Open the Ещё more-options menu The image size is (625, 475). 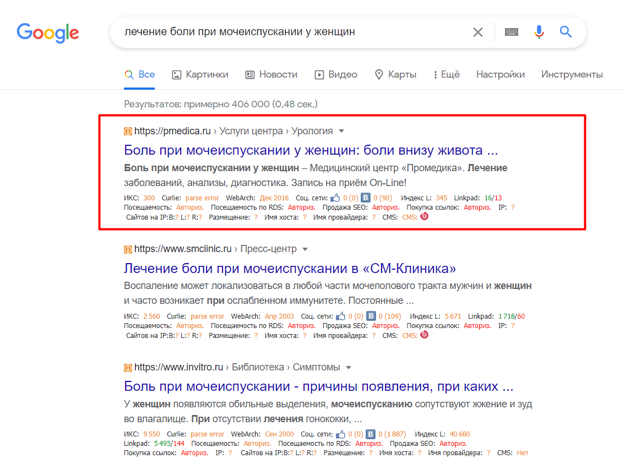point(447,74)
